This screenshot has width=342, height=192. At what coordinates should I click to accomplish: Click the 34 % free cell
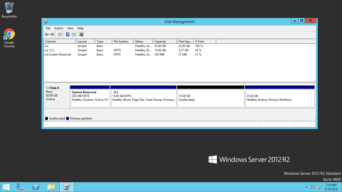tap(198, 50)
